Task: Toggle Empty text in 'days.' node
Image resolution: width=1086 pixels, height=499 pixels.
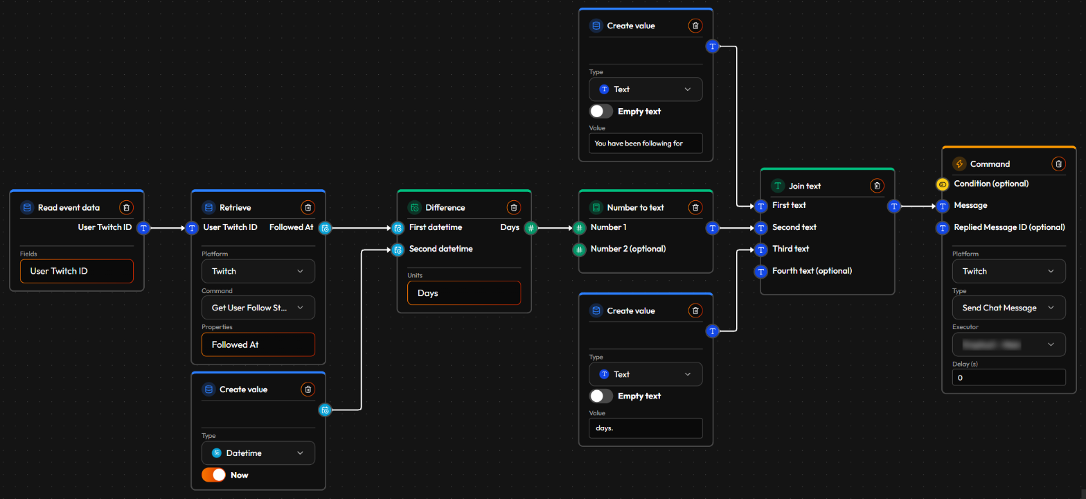Action: point(601,396)
